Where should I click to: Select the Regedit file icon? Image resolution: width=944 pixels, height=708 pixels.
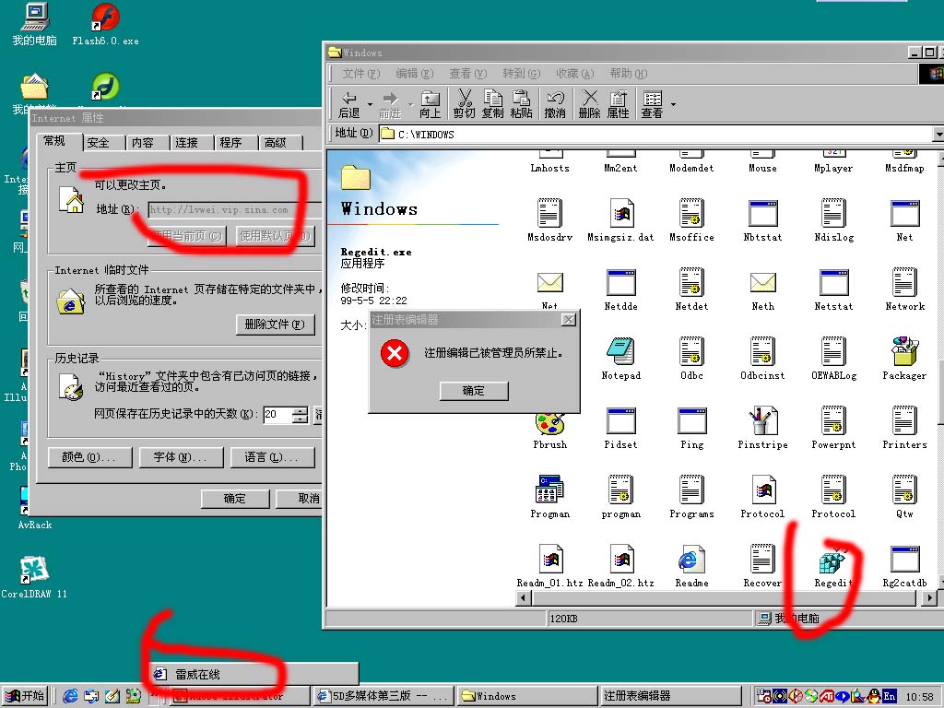832,562
